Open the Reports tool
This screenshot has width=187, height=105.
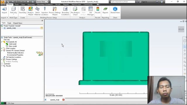(105, 10)
